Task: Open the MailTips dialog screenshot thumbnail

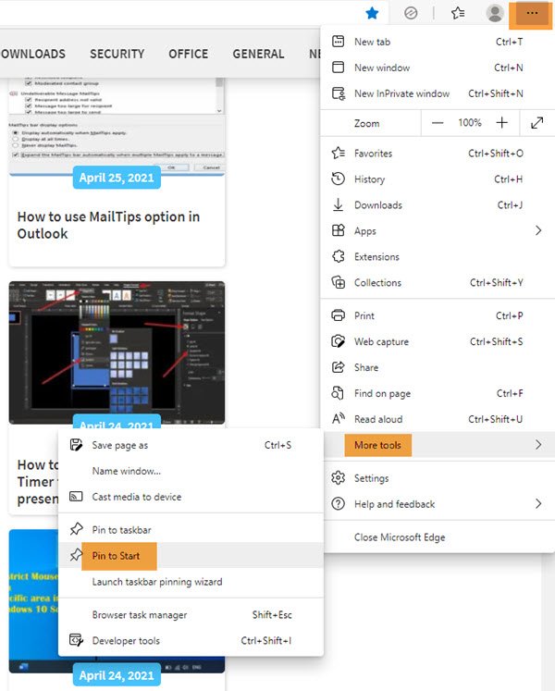Action: tap(117, 126)
